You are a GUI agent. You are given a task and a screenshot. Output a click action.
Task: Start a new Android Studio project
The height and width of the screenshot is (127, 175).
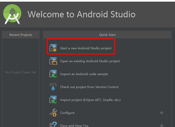tap(86, 48)
